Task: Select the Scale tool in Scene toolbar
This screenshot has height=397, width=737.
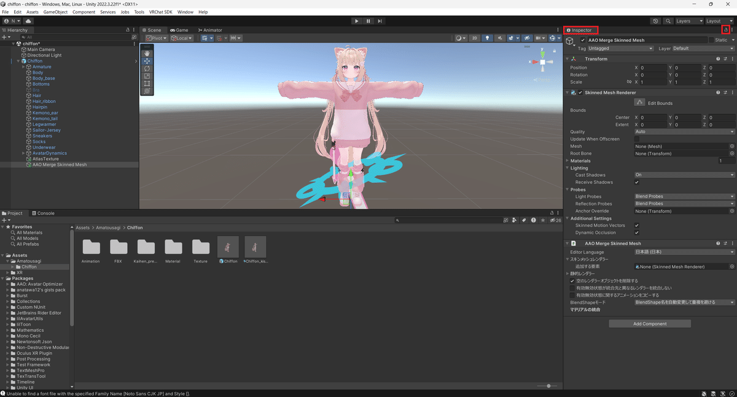Action: pyautogui.click(x=147, y=75)
